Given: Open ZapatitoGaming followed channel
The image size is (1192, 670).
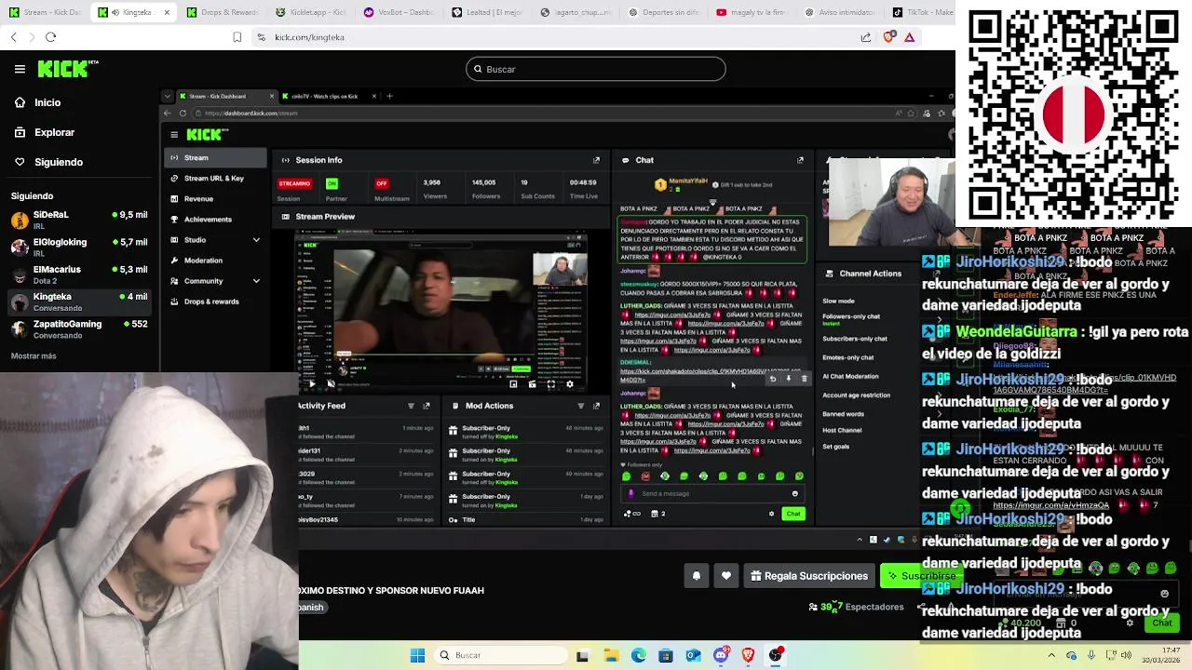Looking at the screenshot, I should 79,328.
